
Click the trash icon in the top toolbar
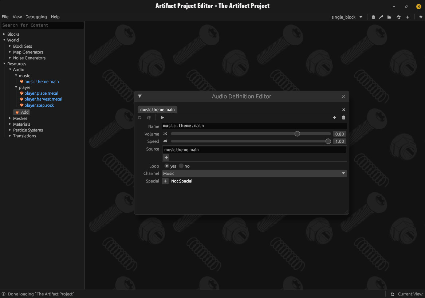(373, 17)
